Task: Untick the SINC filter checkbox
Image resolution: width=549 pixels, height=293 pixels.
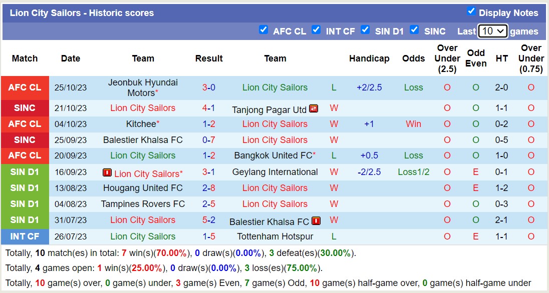Action: (x=414, y=29)
